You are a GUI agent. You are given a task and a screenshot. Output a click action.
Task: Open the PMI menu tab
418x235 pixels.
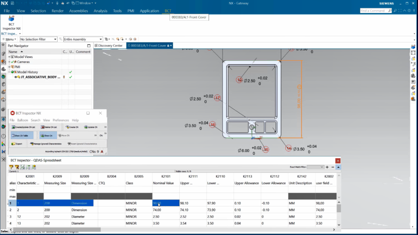[x=131, y=11]
